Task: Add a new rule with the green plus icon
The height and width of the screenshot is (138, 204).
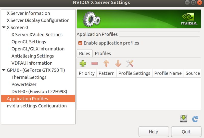Action: pos(83,64)
